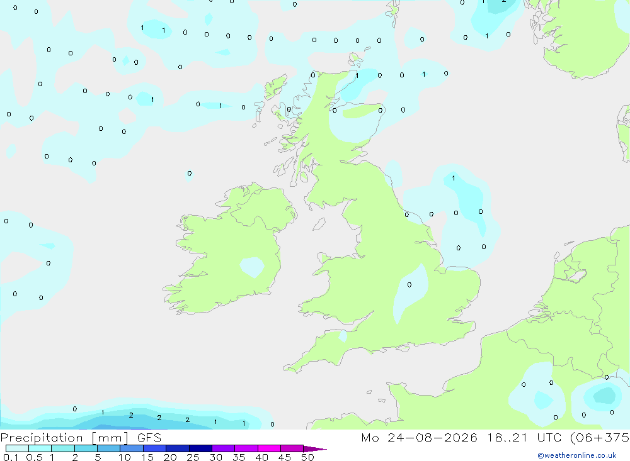Open the weatheronline.co.uk copyright link
The image size is (630, 461).
[577, 455]
